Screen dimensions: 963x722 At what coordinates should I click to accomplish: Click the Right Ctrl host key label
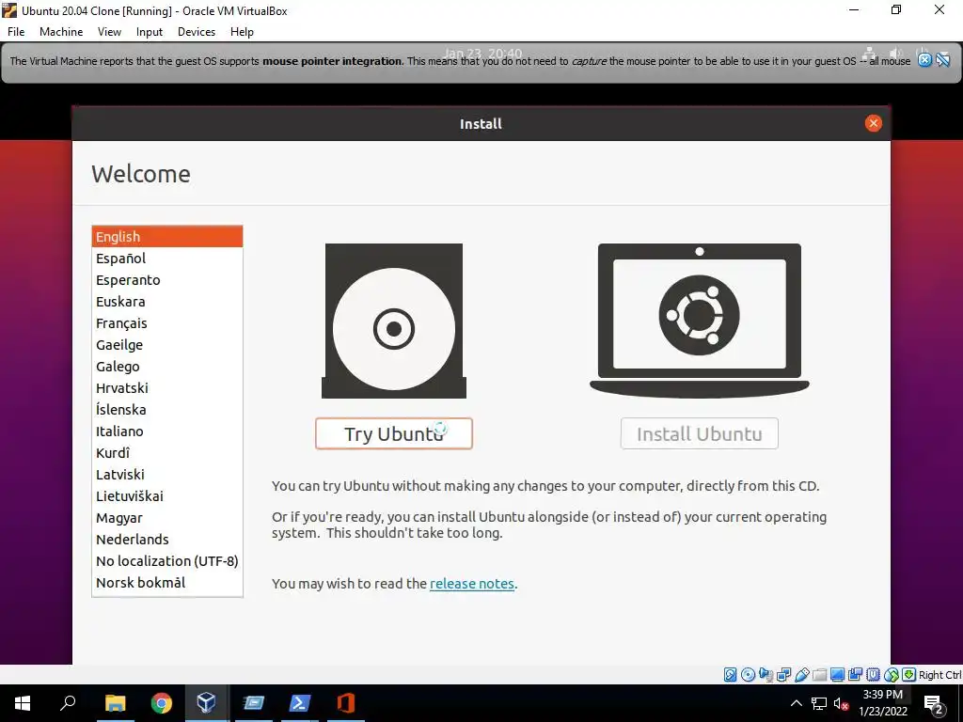(x=939, y=675)
